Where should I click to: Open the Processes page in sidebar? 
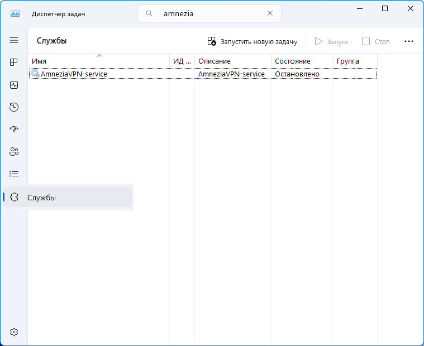pos(14,63)
